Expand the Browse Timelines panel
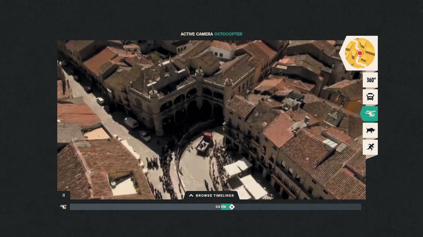The image size is (423, 237). pyautogui.click(x=211, y=195)
